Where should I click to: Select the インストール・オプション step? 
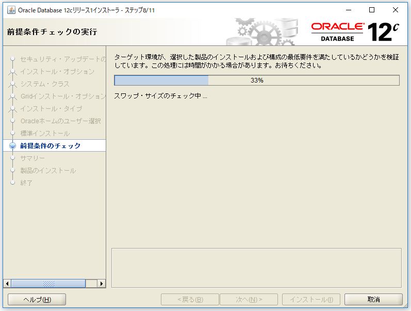[x=57, y=72]
